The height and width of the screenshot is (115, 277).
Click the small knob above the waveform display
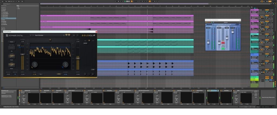click(50, 40)
